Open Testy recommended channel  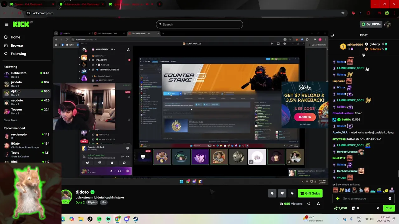[x=26, y=155]
